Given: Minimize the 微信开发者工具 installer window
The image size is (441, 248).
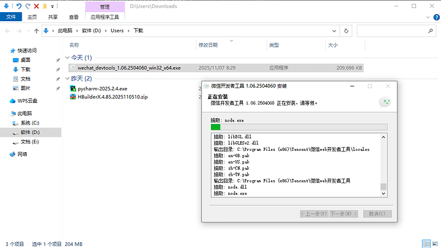Looking at the screenshot, I should (x=352, y=86).
